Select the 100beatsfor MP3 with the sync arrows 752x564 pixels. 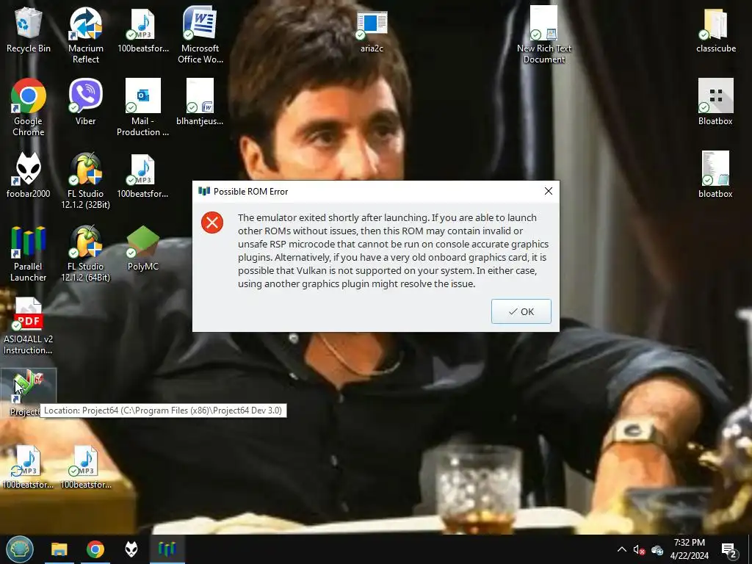pos(29,467)
